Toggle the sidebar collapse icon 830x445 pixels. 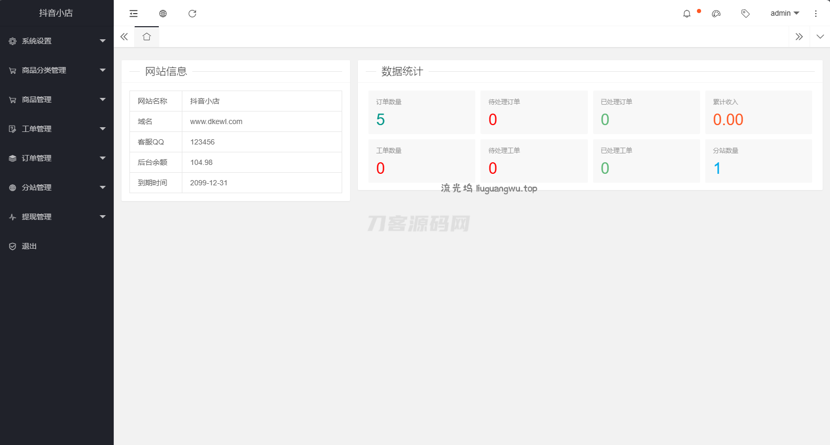point(134,14)
